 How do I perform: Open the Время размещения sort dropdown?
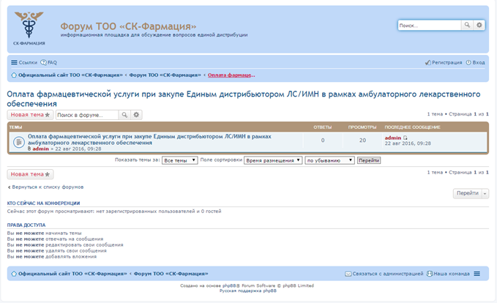coord(273,160)
